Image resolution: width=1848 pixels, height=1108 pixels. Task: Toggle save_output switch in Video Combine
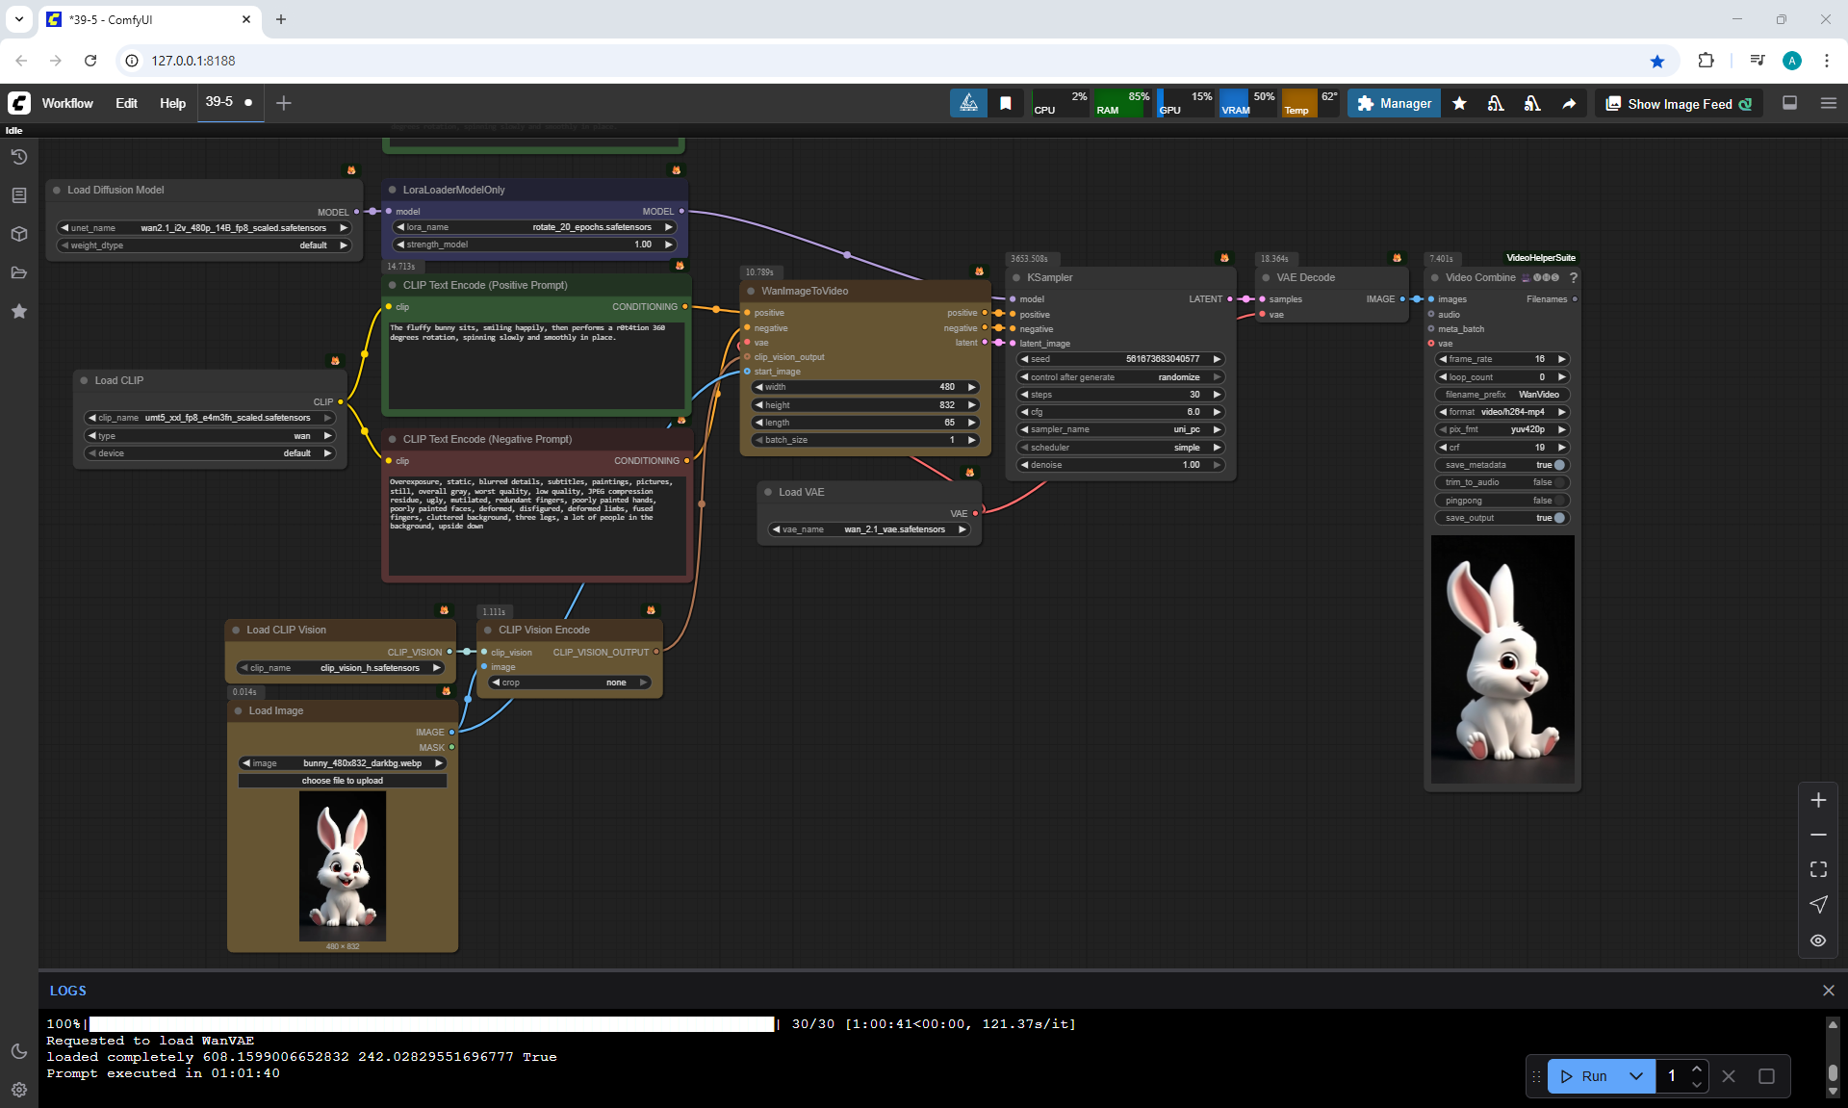(1558, 518)
